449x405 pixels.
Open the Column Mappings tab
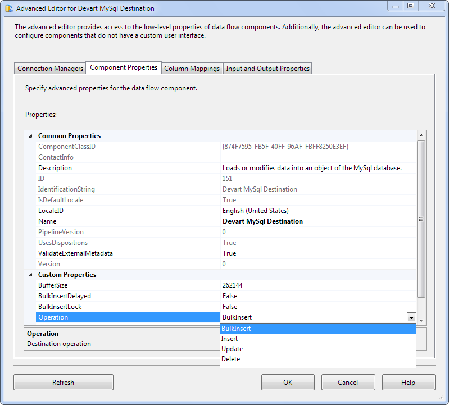click(192, 69)
